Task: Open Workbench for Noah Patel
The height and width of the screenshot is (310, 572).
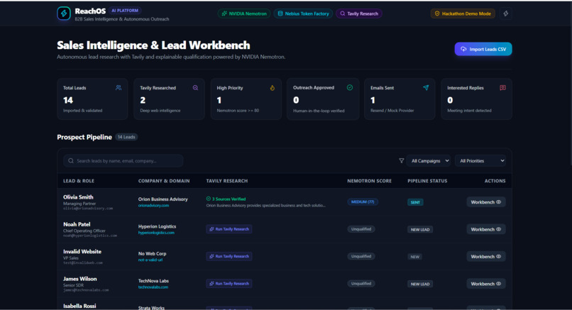Action: point(486,229)
